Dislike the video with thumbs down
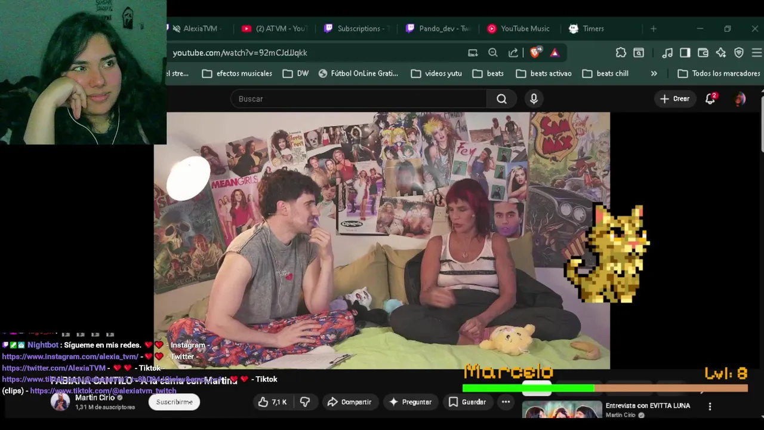The image size is (764, 430). (305, 402)
